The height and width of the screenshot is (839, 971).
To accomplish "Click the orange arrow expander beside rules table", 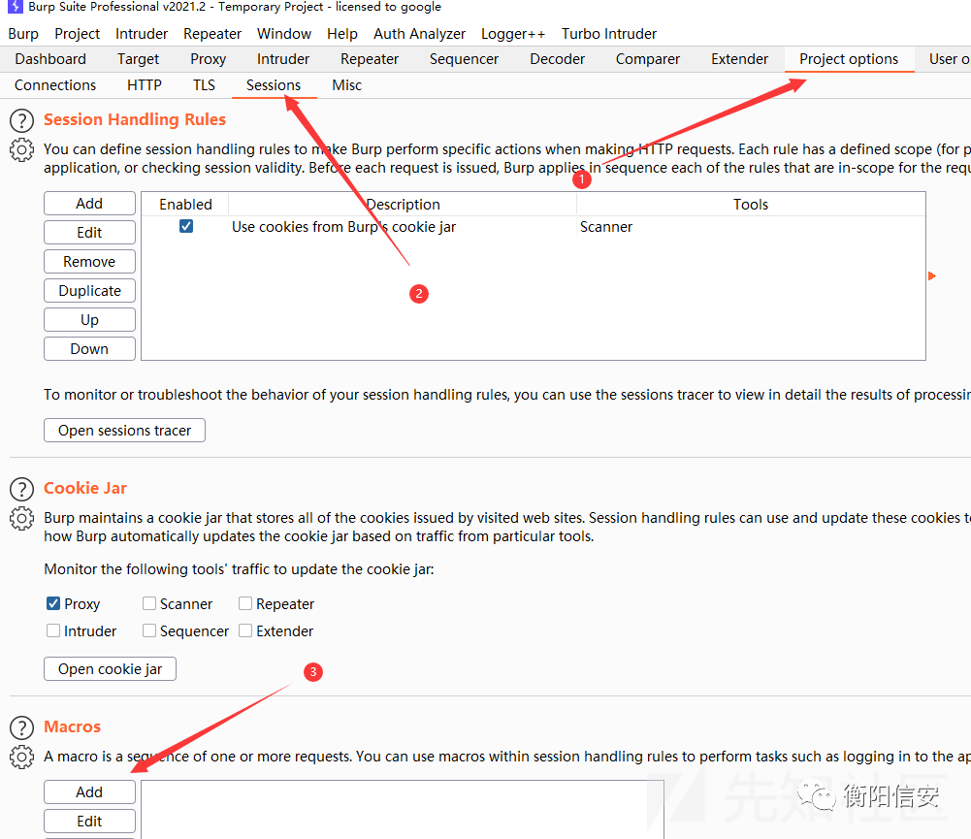I will point(932,276).
